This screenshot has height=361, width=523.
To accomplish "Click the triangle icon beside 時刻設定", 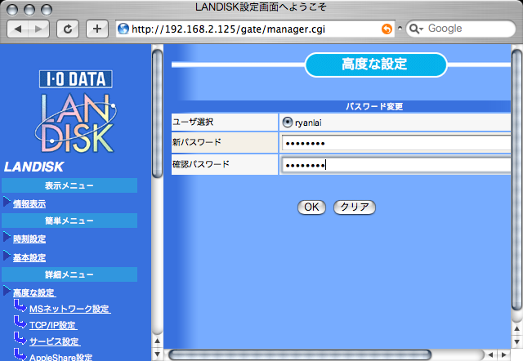I will (7, 237).
